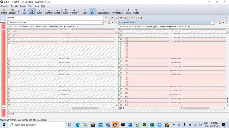This screenshot has width=229, height=128.
Task: Click the right pane horizontal scrollbar thumb
Action: (196, 108)
